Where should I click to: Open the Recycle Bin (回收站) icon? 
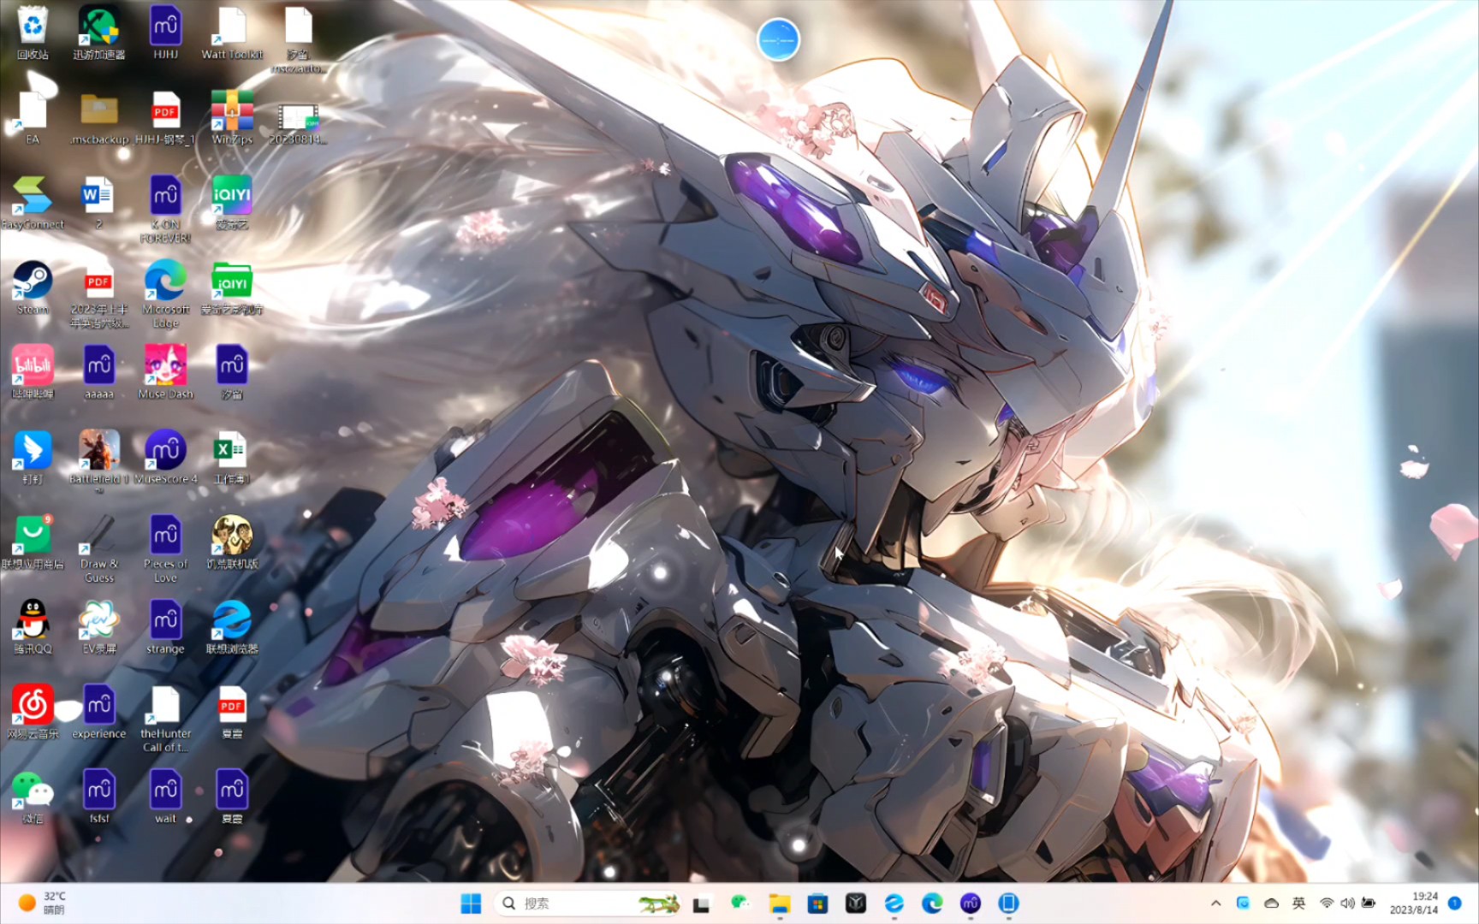point(33,33)
